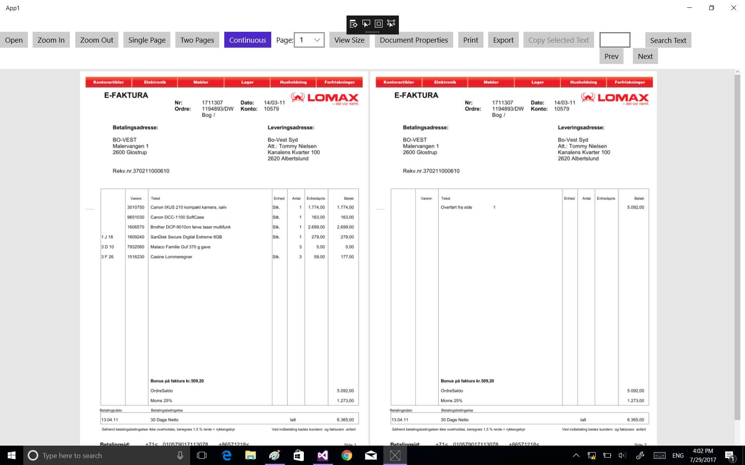Toggle display layout adorners icon

[379, 24]
